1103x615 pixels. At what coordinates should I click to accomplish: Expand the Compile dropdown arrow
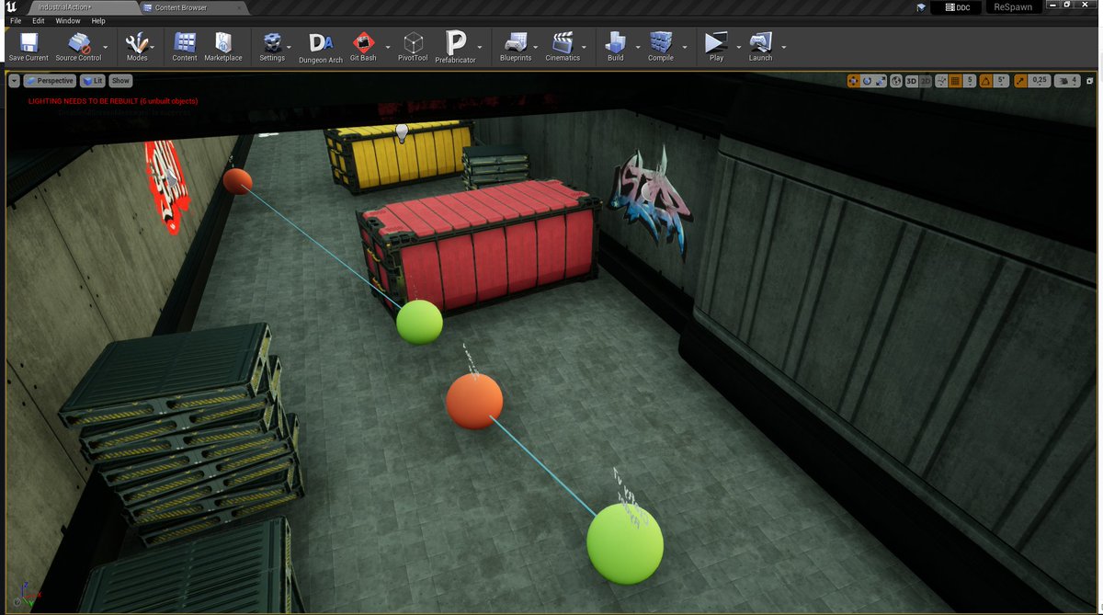pos(685,46)
